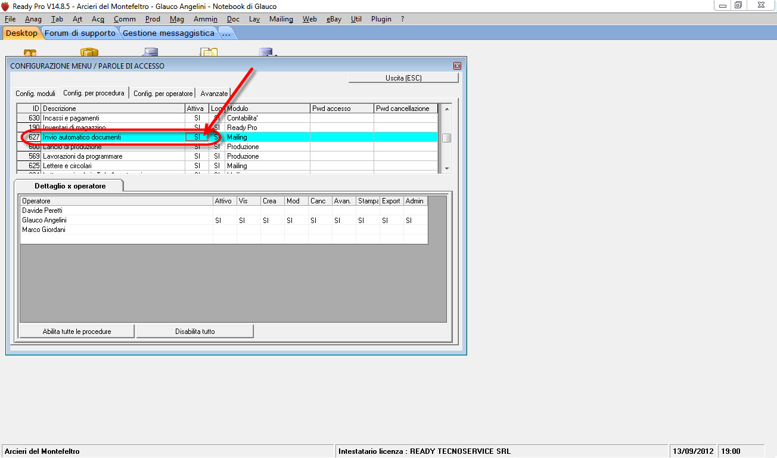Select operator Glauco Angelini
Image resolution: width=777 pixels, height=458 pixels.
coord(116,220)
